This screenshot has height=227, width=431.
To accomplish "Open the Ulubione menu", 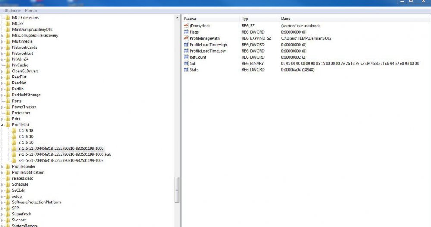I will pyautogui.click(x=12, y=10).
